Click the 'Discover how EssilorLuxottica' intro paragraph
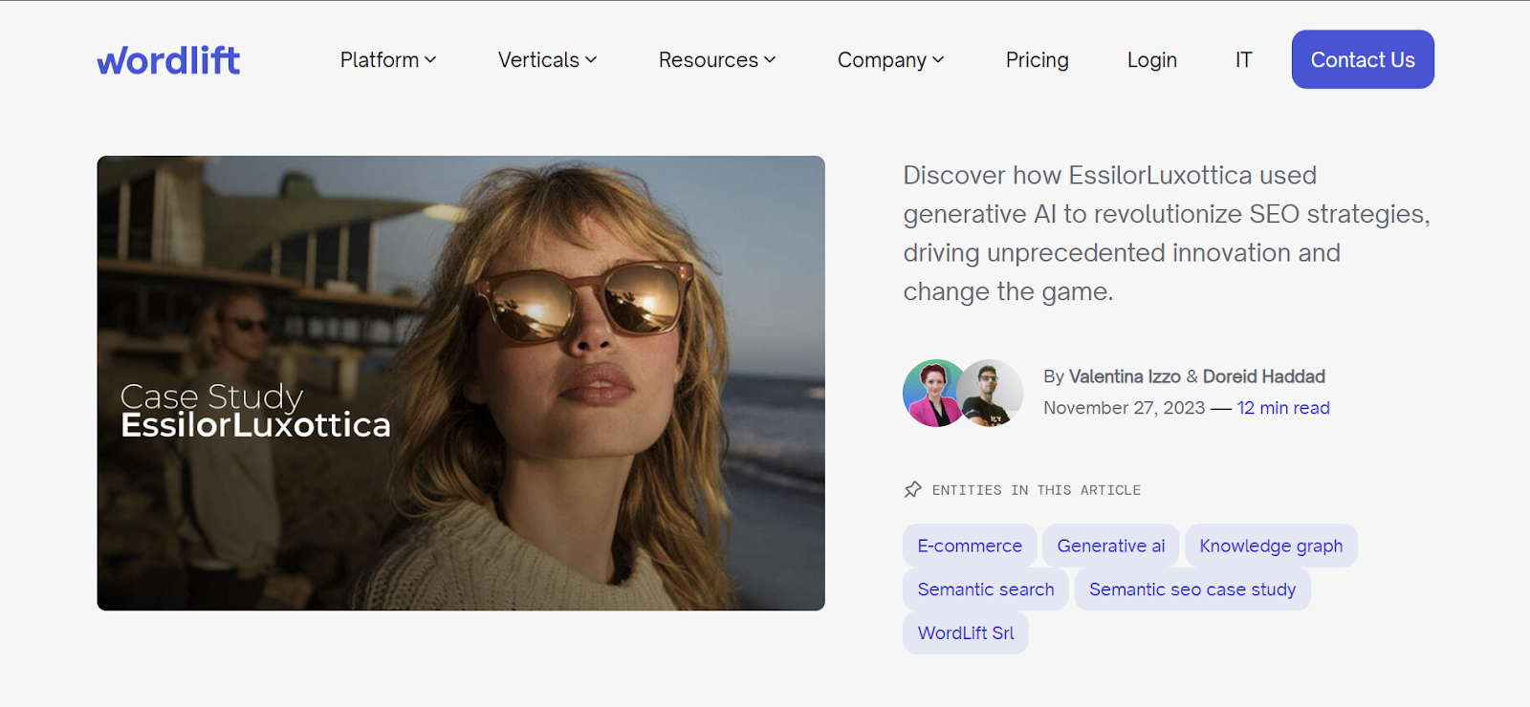1530x707 pixels. pyautogui.click(x=1167, y=233)
